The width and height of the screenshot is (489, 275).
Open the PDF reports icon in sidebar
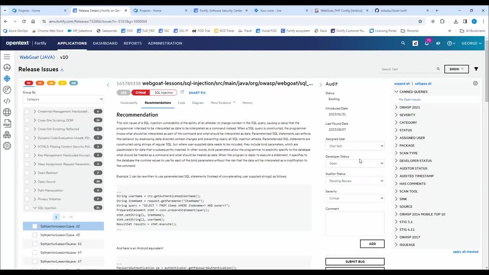[7, 123]
